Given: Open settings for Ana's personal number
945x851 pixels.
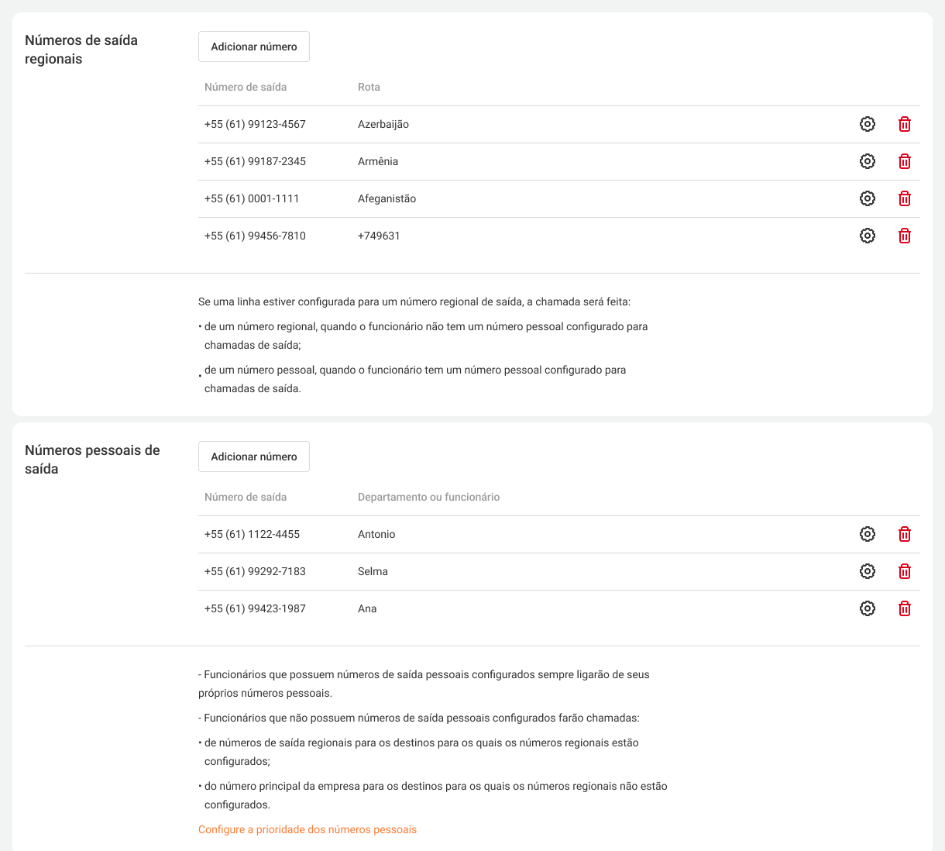Looking at the screenshot, I should 868,608.
